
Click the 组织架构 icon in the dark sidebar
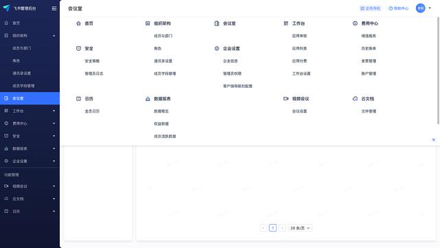(x=6, y=35)
